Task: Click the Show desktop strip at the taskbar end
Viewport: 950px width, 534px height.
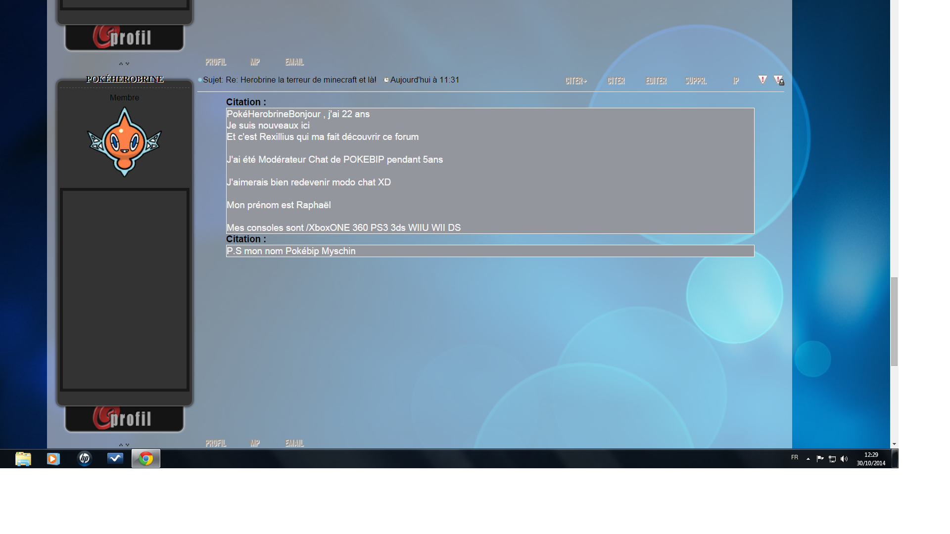Action: click(x=895, y=459)
